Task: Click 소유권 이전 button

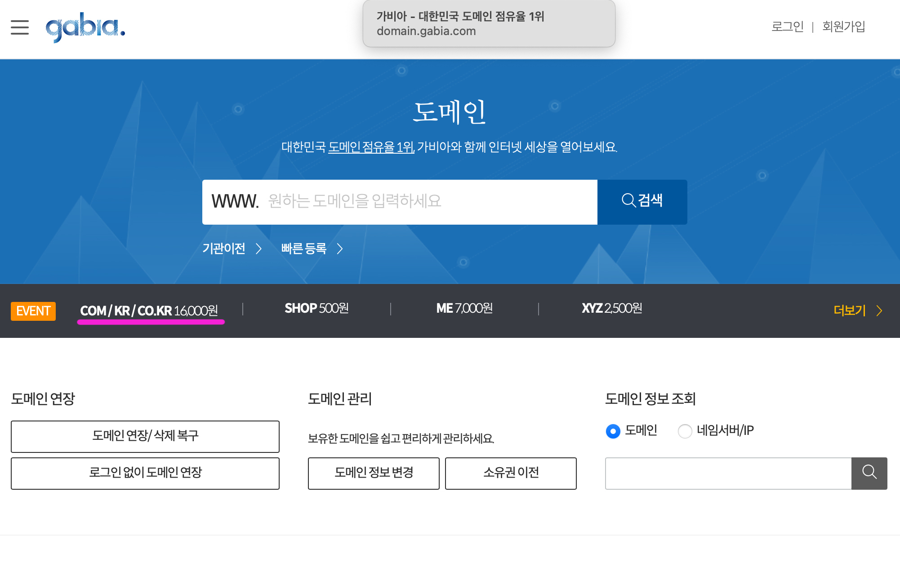Action: coord(511,473)
